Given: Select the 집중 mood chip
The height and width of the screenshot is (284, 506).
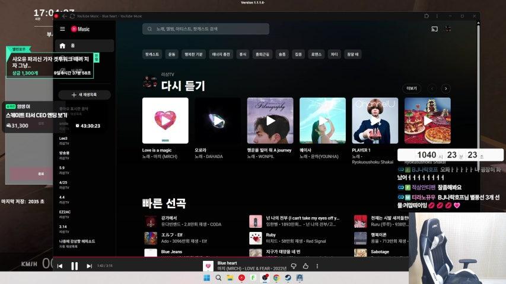Looking at the screenshot, I should (x=298, y=54).
